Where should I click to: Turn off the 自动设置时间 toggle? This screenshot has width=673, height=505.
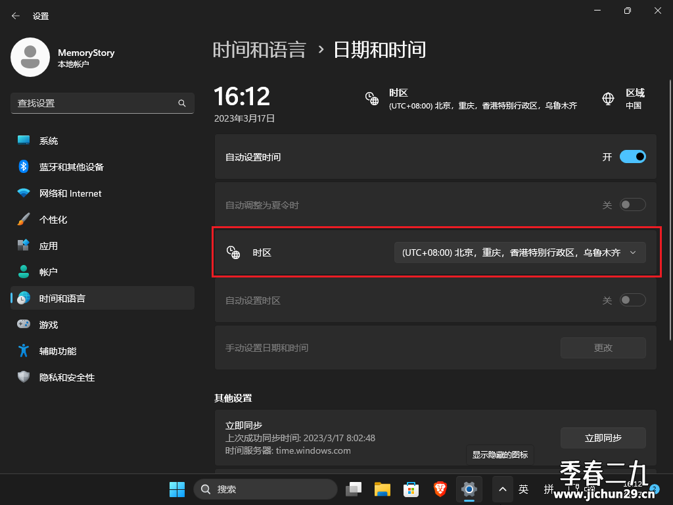point(633,156)
